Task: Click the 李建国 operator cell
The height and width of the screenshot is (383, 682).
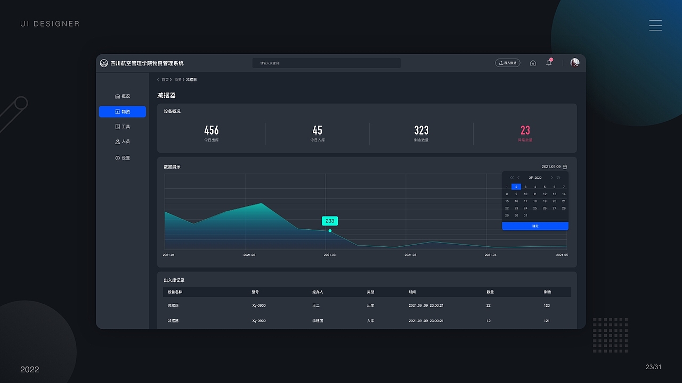Action: pyautogui.click(x=318, y=321)
